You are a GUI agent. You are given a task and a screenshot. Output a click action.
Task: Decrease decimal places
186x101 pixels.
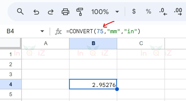(163, 12)
